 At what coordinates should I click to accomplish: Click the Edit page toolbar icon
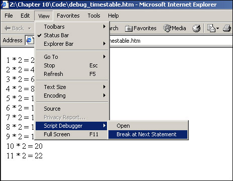click(211, 28)
